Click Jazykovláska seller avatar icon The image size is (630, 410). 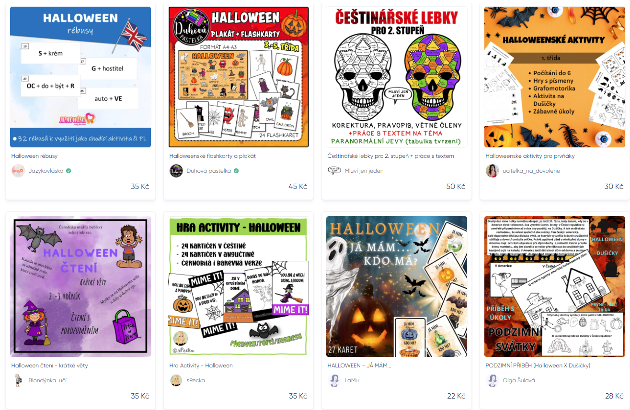pos(18,171)
